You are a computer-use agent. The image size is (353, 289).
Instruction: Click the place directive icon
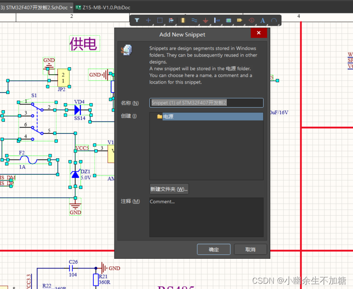(x=252, y=20)
